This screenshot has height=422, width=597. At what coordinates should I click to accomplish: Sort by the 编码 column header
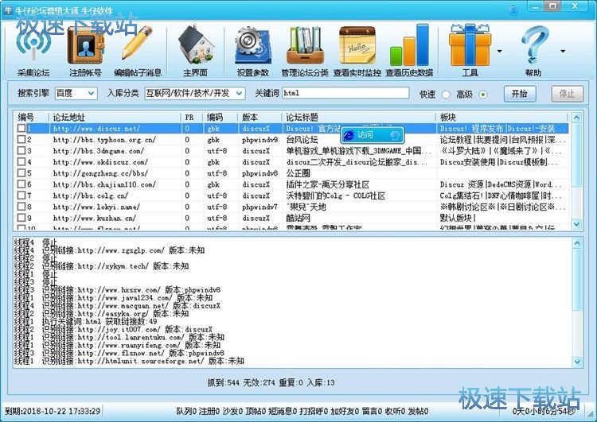(220, 117)
